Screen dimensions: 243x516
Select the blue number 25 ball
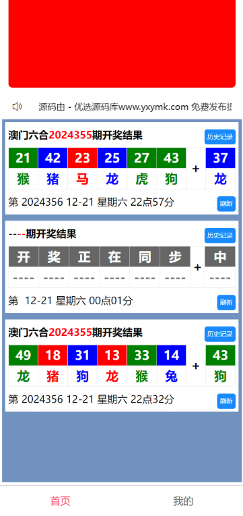112,158
